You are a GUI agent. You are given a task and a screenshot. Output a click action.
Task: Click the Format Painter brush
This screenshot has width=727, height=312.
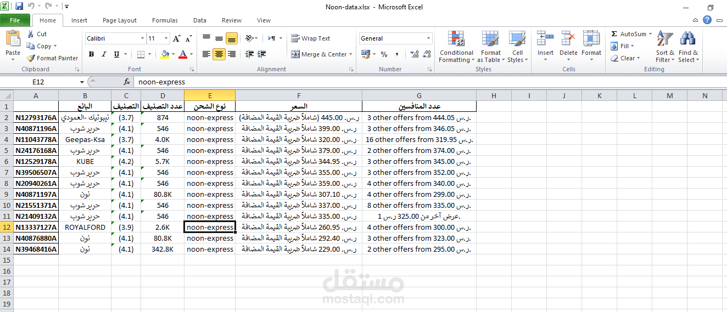point(31,58)
